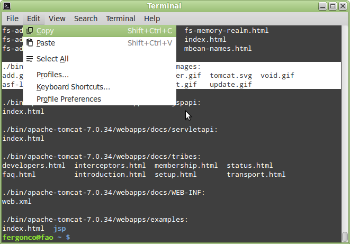Image resolution: width=350 pixels, height=244 pixels.
Task: Click index.html under examples directory
Action: [23, 229]
